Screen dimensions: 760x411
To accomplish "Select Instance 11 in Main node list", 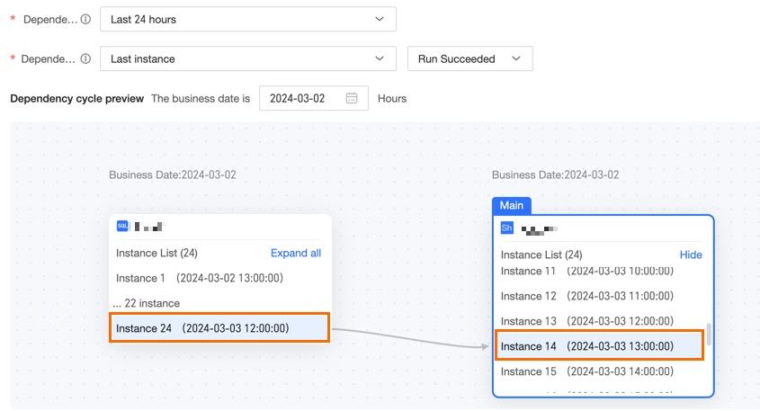I will point(587,271).
